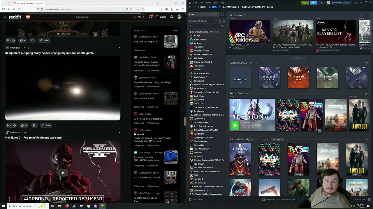Screen dimensions: 373x209
Task: Play the Helldivers 2 Warbond video
Action: pyautogui.click(x=63, y=173)
